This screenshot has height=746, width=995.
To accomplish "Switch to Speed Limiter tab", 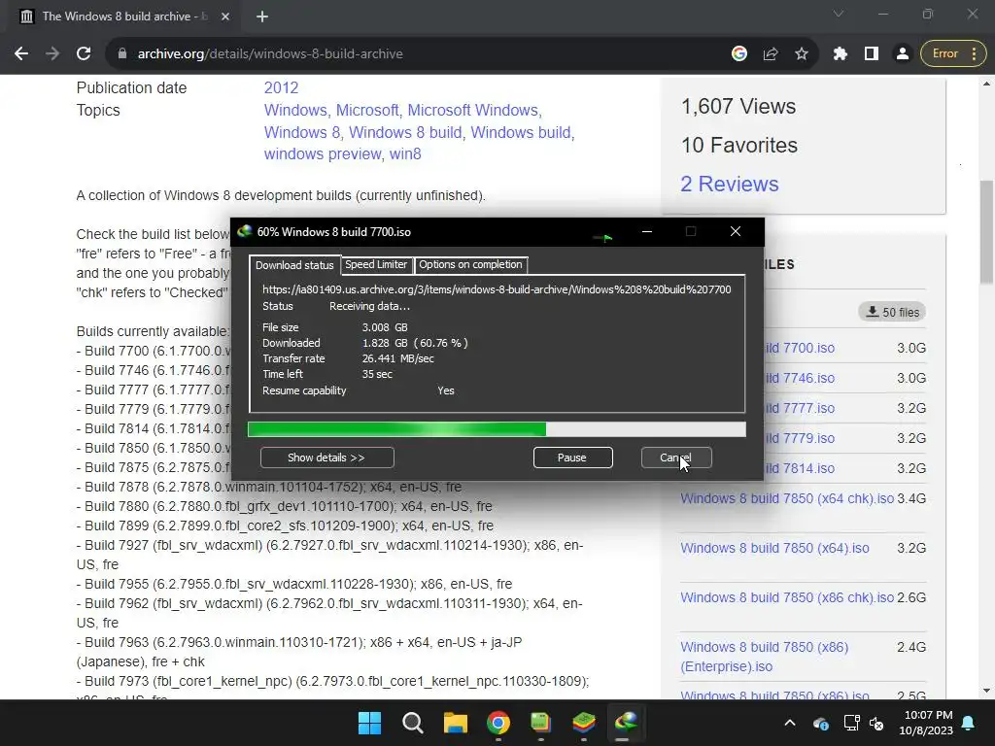I will click(376, 264).
